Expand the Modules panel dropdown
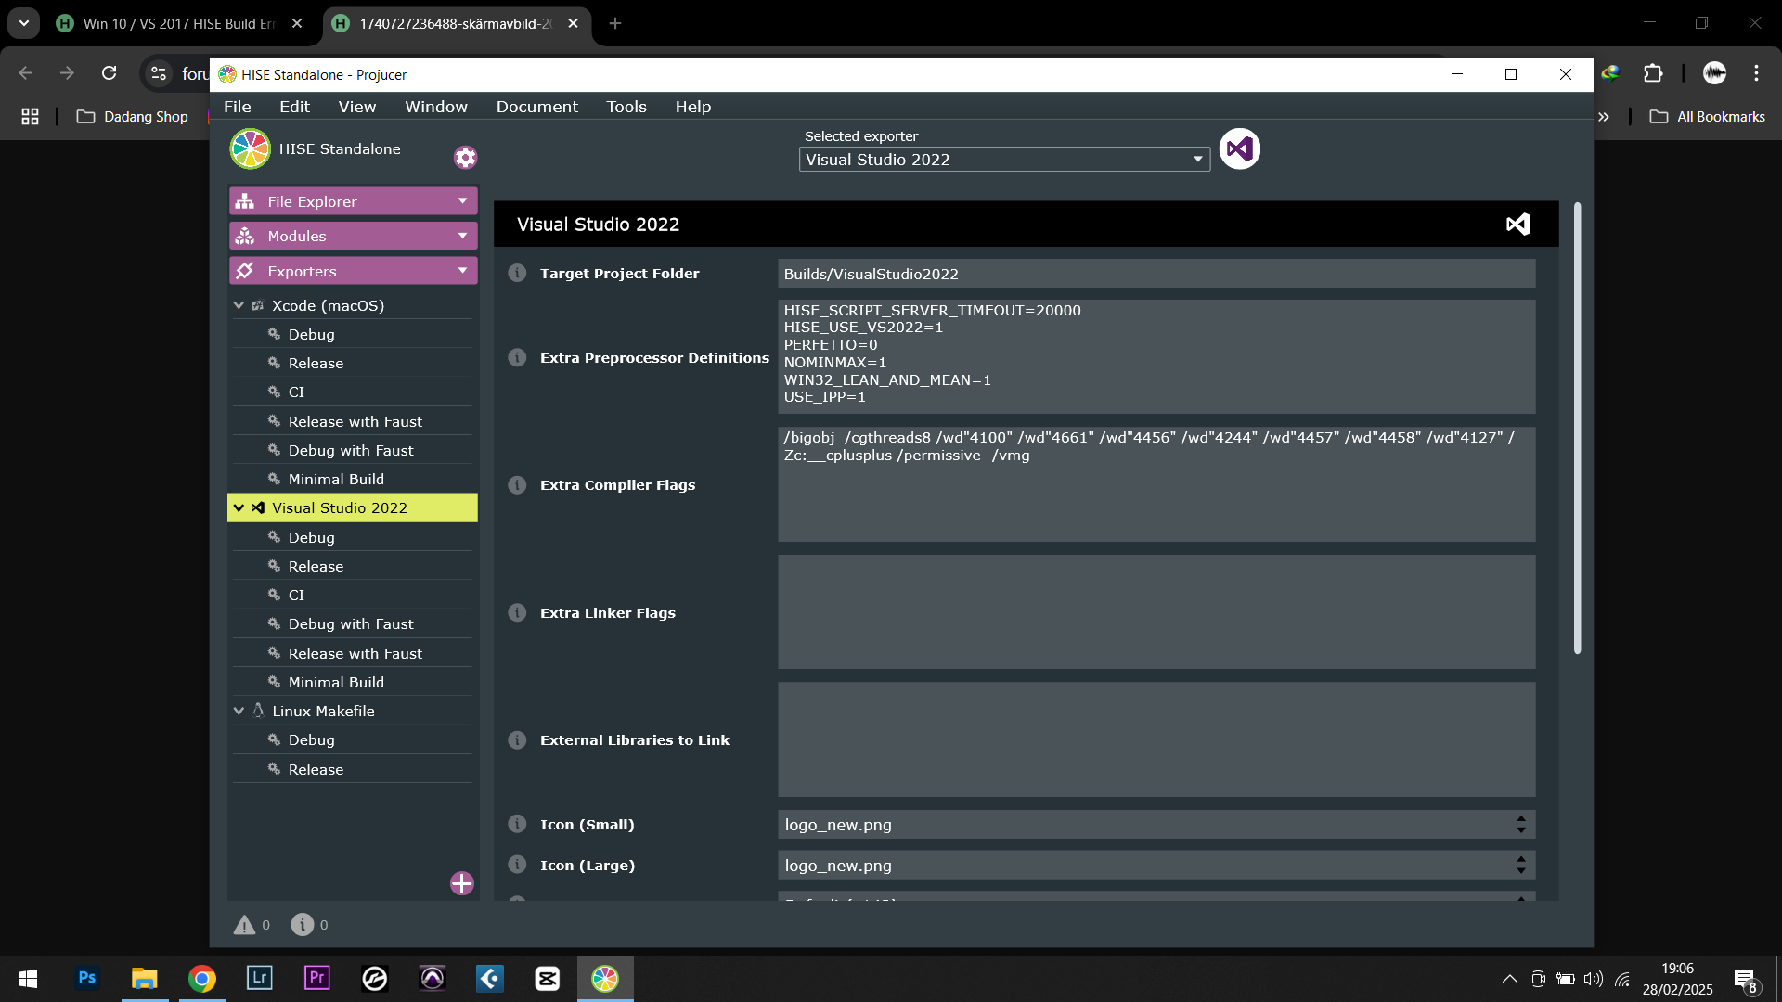1782x1002 pixels. tap(462, 236)
